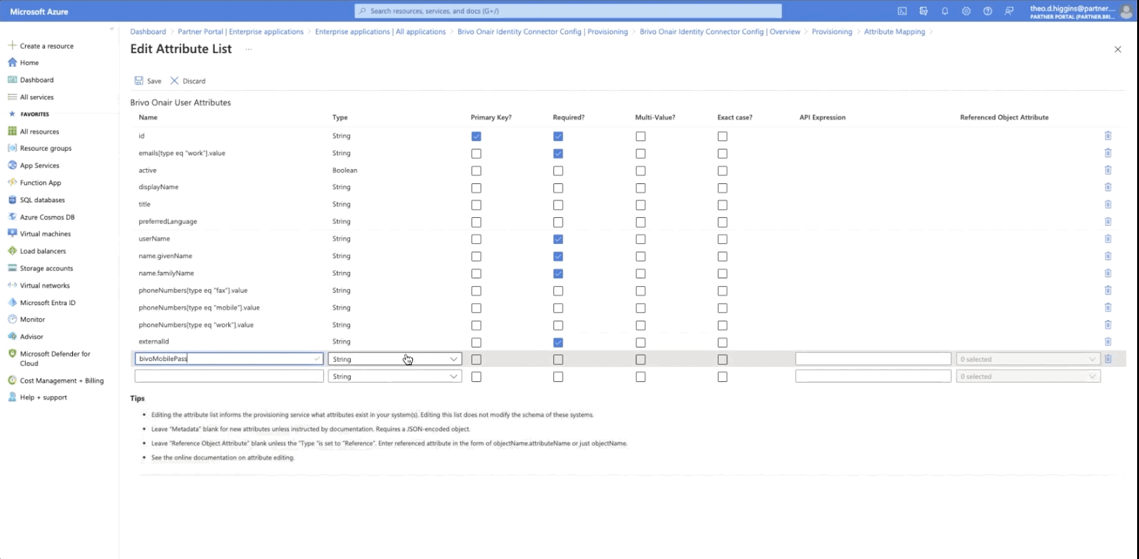Screen dimensions: 1139x559
Task: Close the Edit Attribute List pane
Action: click(1118, 49)
